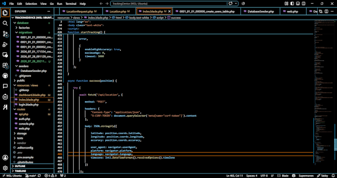The image size is (337, 178).
Task: Click the forwarded ports indicator showing 2
Action: click(x=63, y=176)
